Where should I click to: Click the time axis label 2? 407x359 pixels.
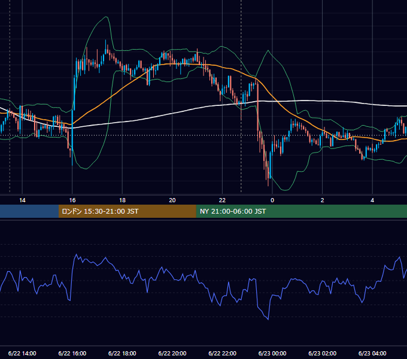(322, 200)
